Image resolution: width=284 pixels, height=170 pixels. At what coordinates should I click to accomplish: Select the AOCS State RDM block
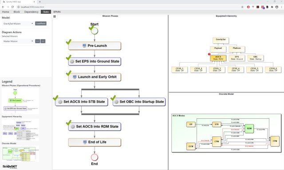[x=218, y=58]
